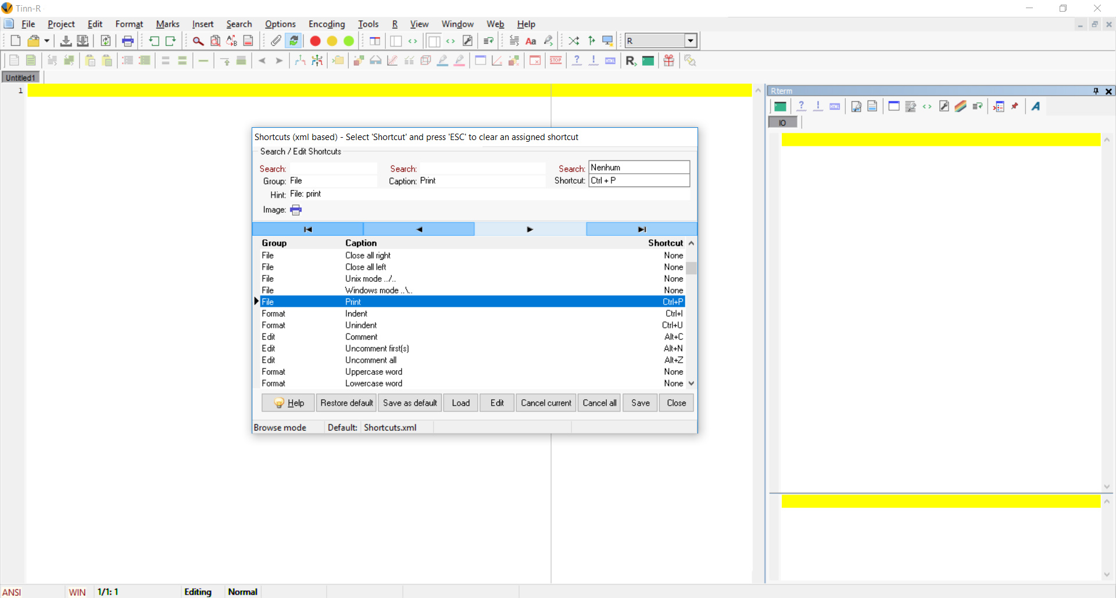Click the Undo arrow icon

(154, 41)
